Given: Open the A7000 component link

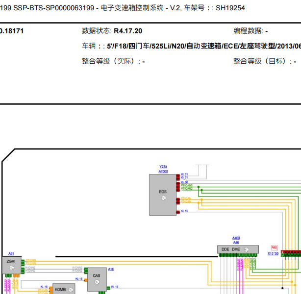Looking at the screenshot, I should (163, 171).
